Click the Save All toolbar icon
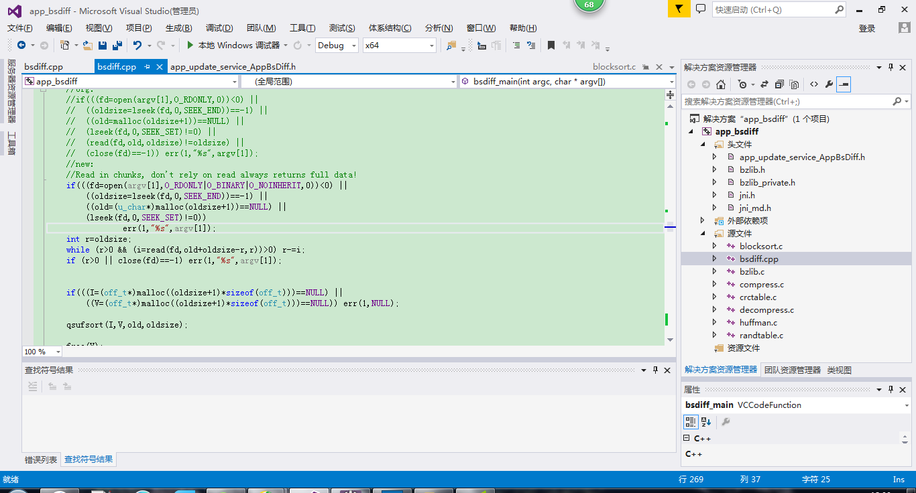Screen dimensions: 916x493 pos(117,46)
